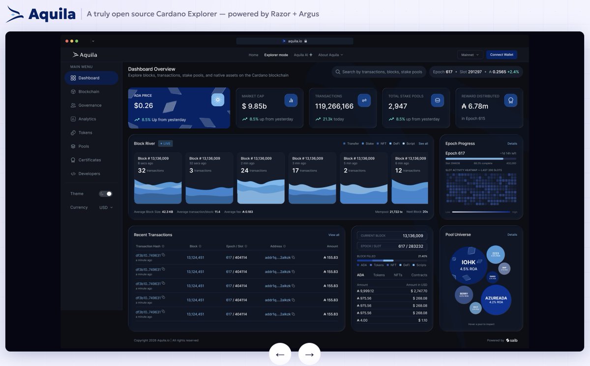Open the Mainnet network dropdown
The image size is (590, 366).
tap(470, 55)
